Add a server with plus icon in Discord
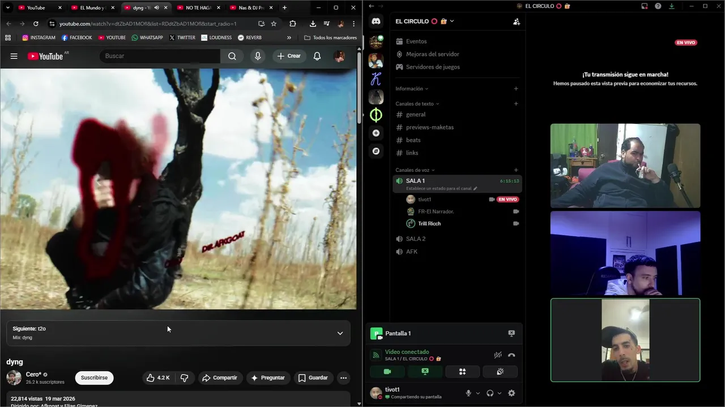The image size is (725, 407). 376,133
